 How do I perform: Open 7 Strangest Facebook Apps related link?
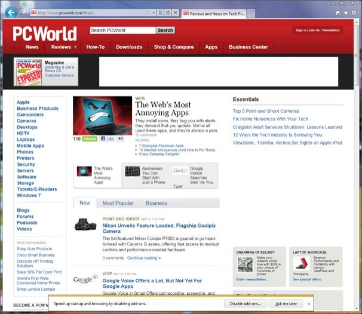pos(161,146)
